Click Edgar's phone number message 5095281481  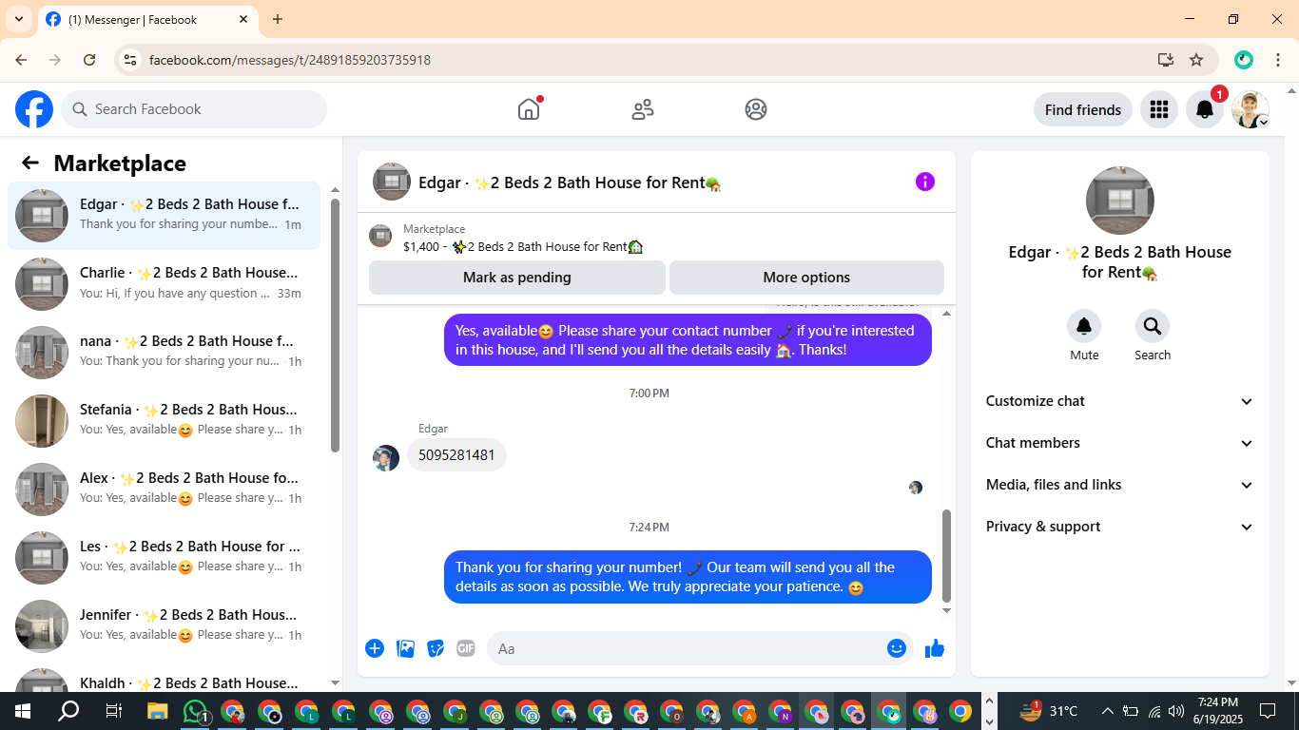pyautogui.click(x=457, y=455)
